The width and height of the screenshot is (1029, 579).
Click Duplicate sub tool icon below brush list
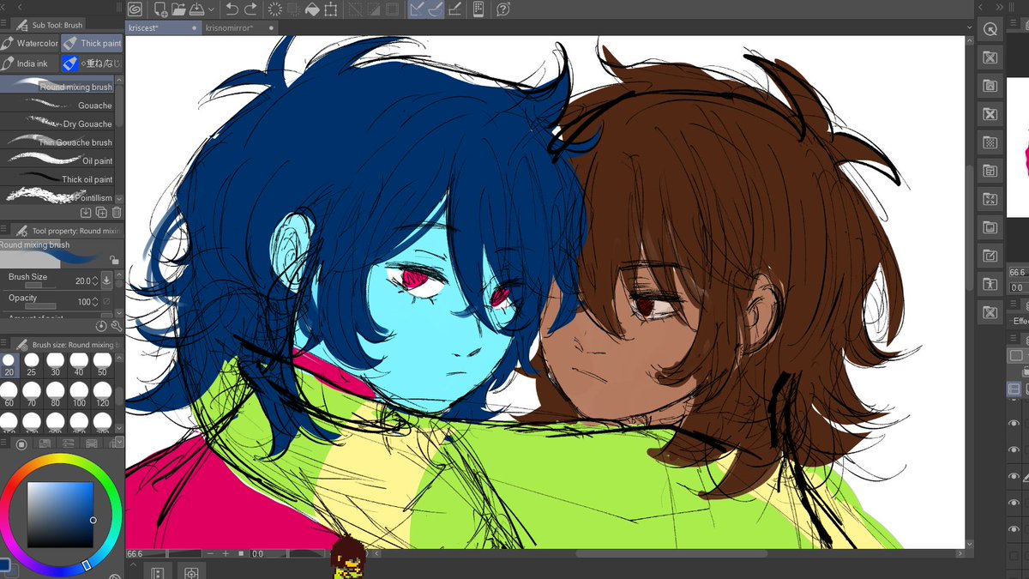point(101,212)
